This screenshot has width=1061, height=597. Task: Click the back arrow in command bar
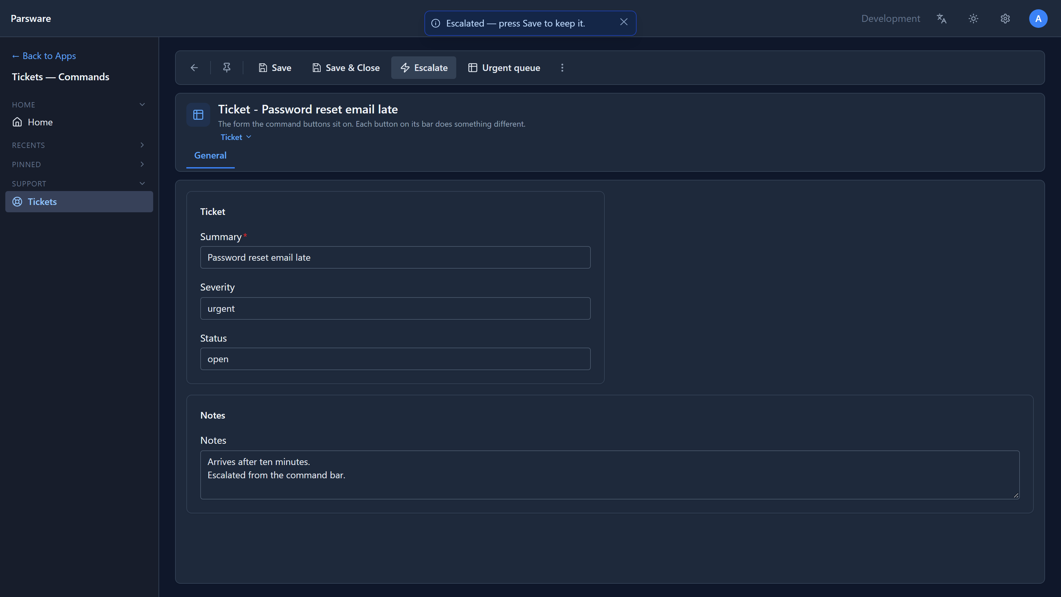(194, 68)
